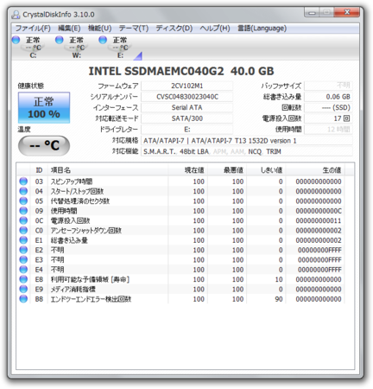Click the status orb for ID 03 スピンアップ時間
The image size is (373, 389).
coord(23,182)
